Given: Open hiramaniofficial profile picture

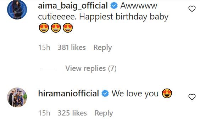Looking at the screenshot, I should pyautogui.click(x=17, y=97).
